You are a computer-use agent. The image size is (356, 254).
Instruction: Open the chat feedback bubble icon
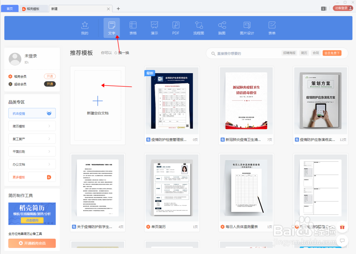tap(342, 240)
